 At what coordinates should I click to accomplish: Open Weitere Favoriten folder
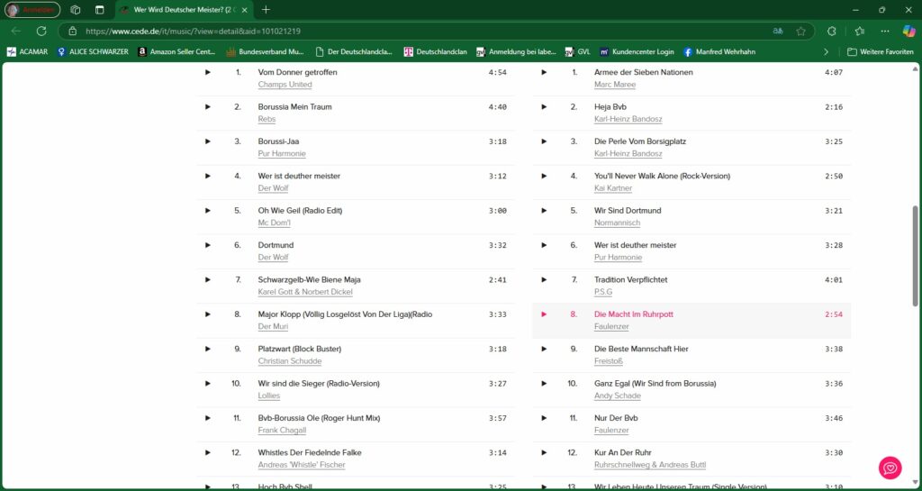[881, 51]
